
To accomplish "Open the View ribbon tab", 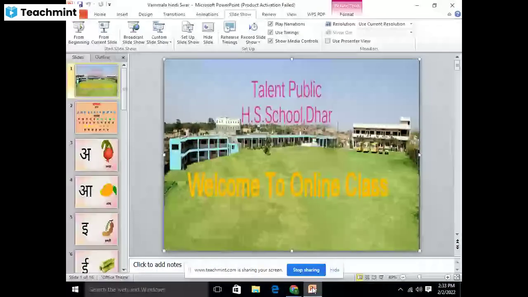I will point(292,14).
